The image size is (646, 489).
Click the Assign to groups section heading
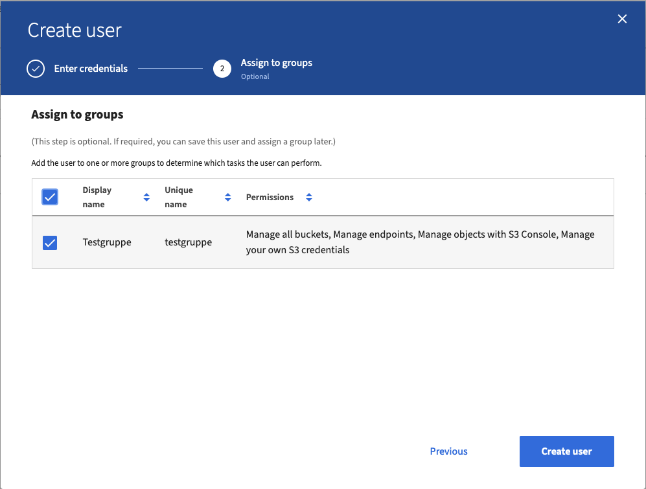pyautogui.click(x=78, y=115)
